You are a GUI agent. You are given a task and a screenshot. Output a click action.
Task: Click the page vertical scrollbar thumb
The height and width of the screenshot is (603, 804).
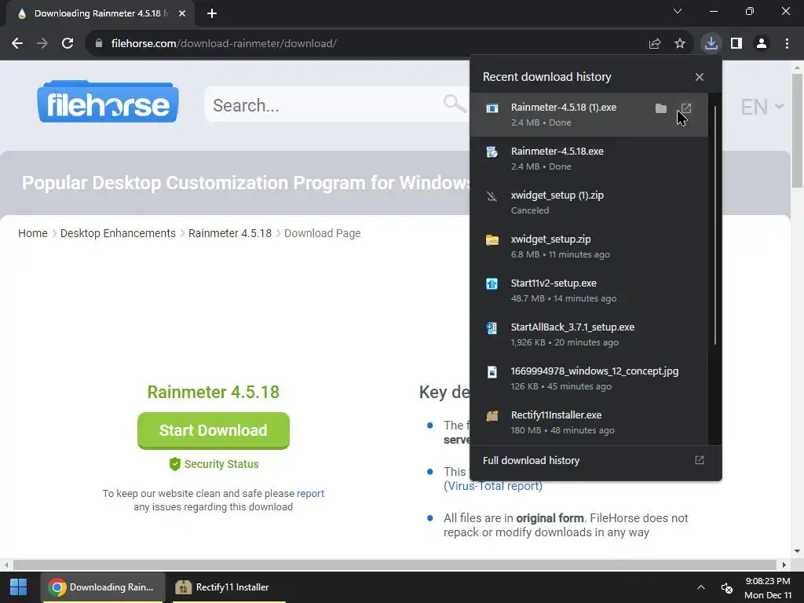797,131
